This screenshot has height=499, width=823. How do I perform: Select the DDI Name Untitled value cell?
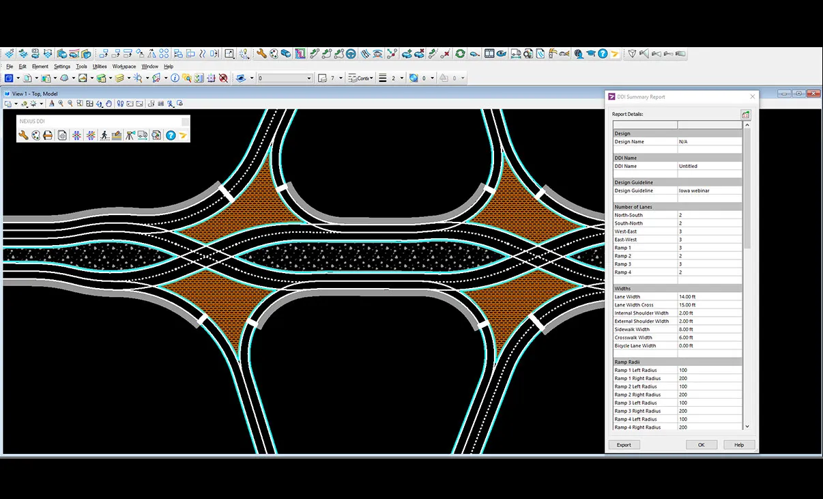click(x=710, y=166)
